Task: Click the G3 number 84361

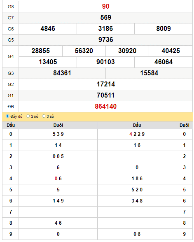Action: tap(62, 73)
